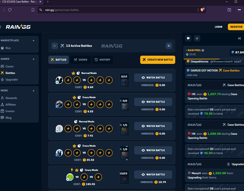Watch the 195.43 cost Crazy Mode battle
Viewport: 244px width, 191px height.
[153, 174]
